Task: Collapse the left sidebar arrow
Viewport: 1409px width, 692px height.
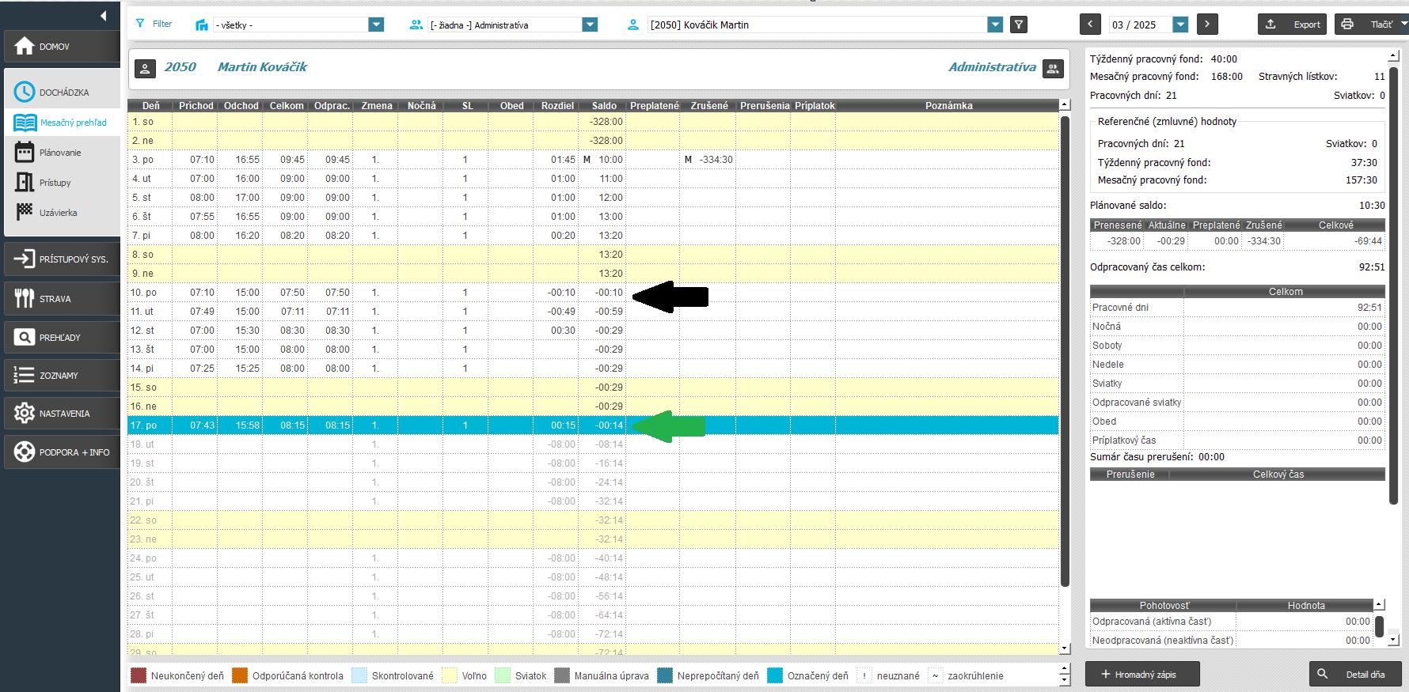Action: 103,16
